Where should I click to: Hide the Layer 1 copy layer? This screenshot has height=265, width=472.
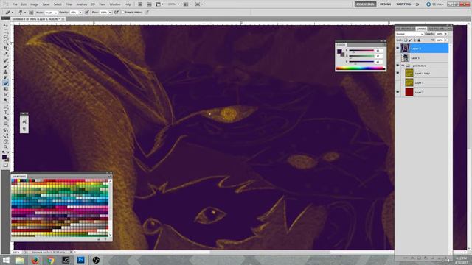(398, 73)
